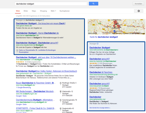The height and width of the screenshot is (113, 146).
Task: Open the settings gear menu
Action: 139,11
